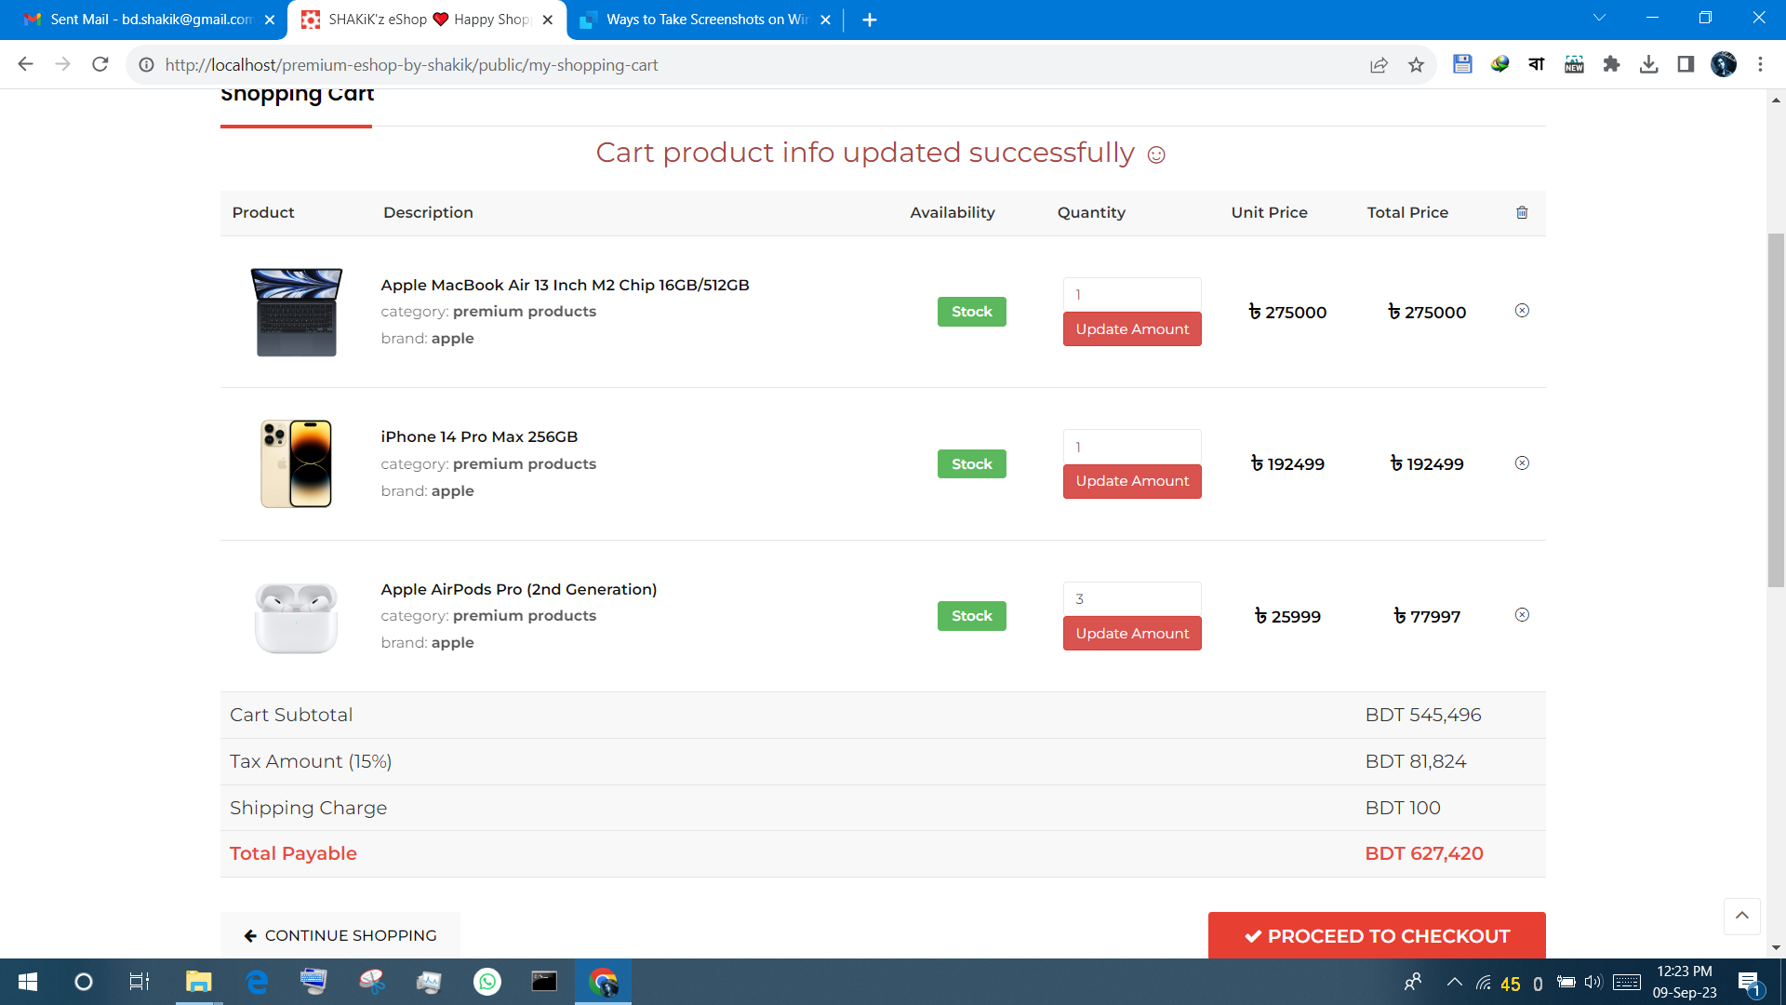Click the address bar URL

(411, 65)
